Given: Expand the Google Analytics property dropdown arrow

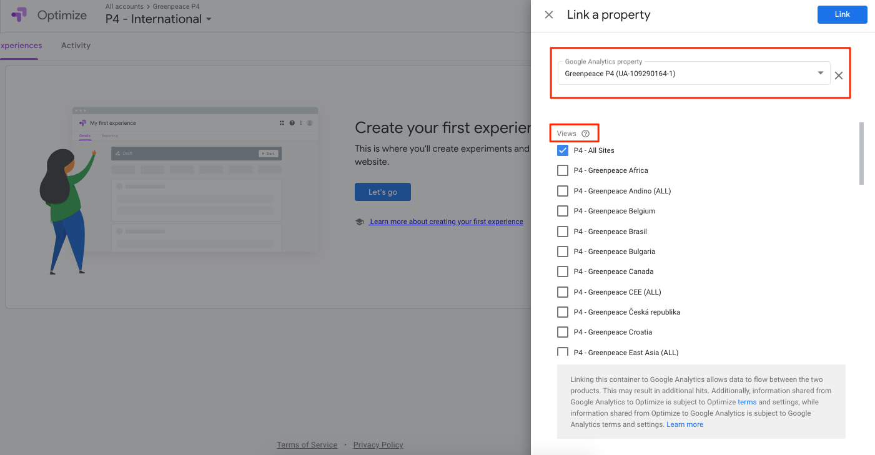Looking at the screenshot, I should coord(821,73).
